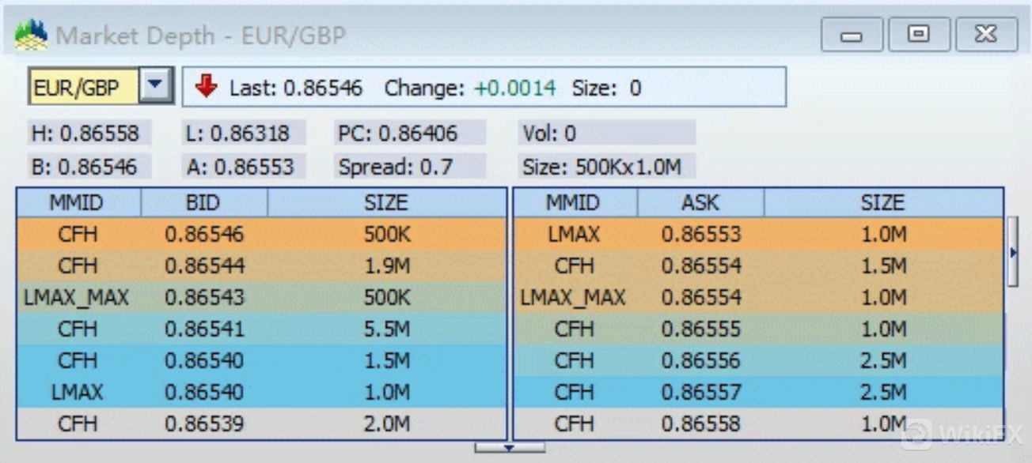Sort by the ASK column header
Image resolution: width=1032 pixels, height=463 pixels.
coord(700,202)
